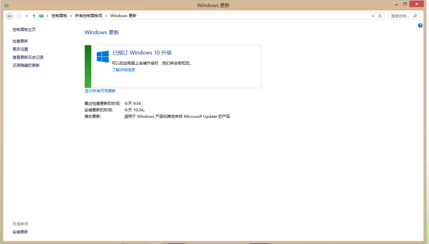Close the Windows 更新 window
This screenshot has width=429, height=244.
(x=417, y=4)
